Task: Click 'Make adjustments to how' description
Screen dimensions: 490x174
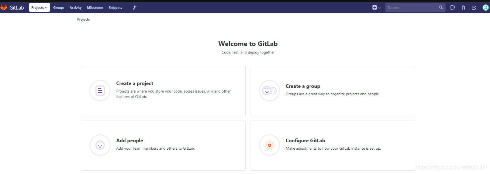Action: pyautogui.click(x=333, y=149)
